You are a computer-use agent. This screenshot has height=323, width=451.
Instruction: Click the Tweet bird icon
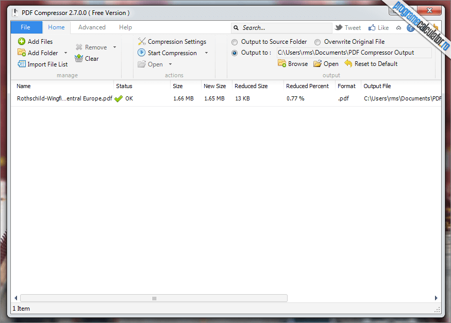coord(339,28)
